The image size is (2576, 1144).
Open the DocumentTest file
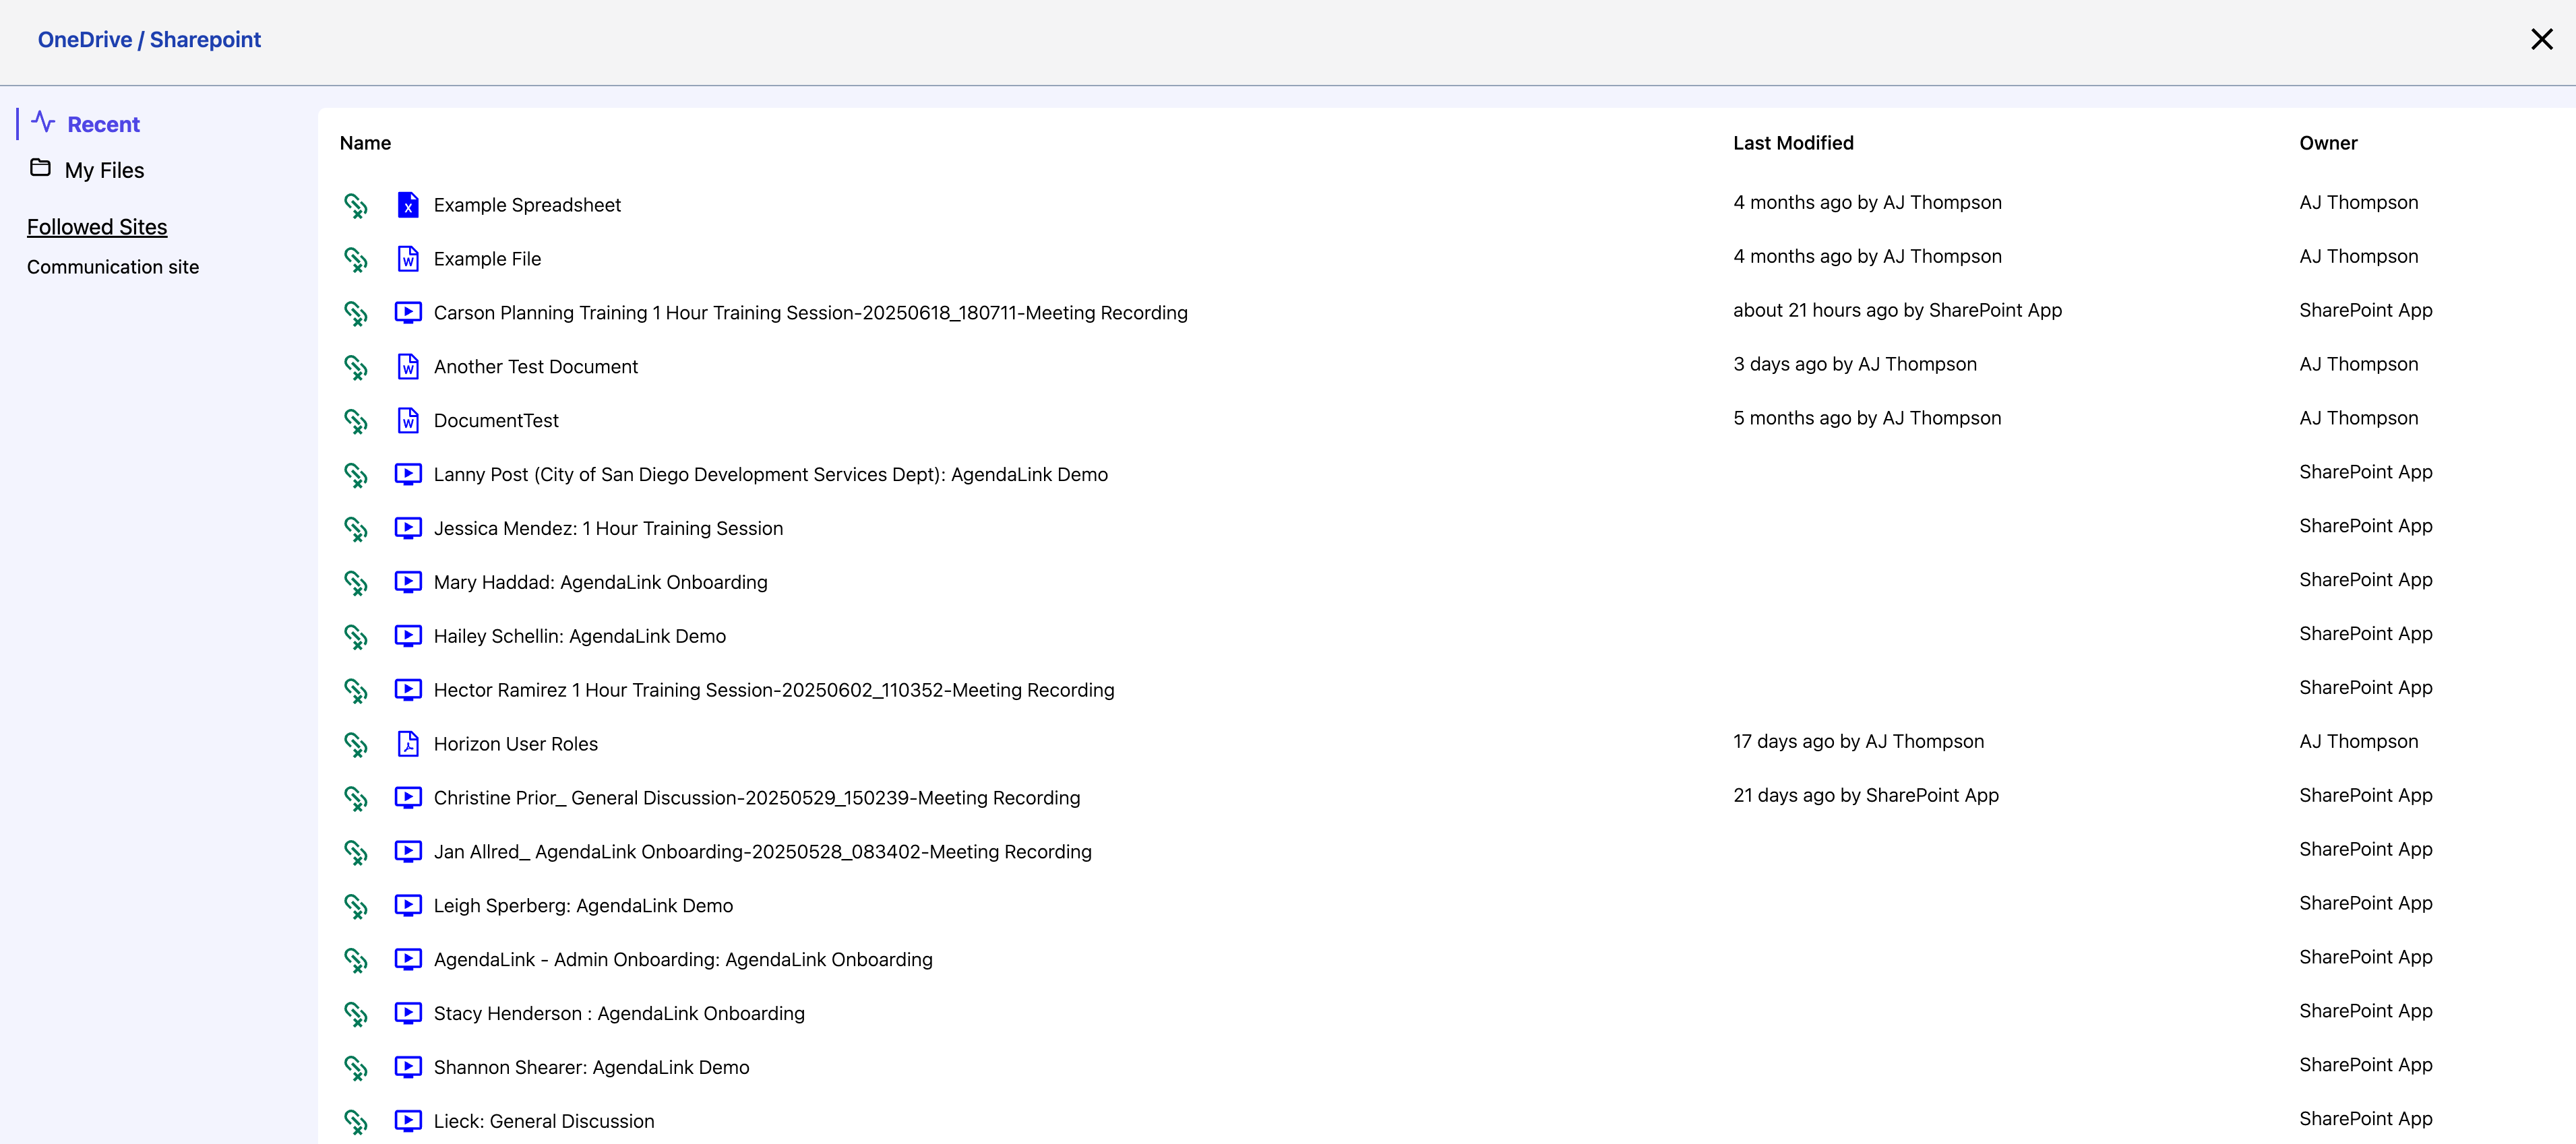496,421
